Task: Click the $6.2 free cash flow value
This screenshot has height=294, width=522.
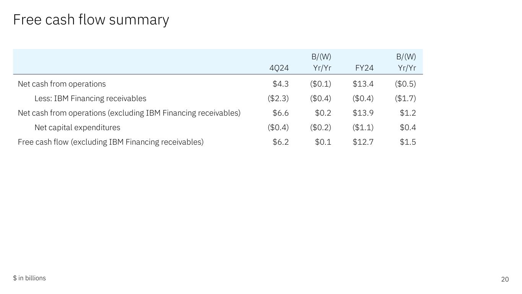Action: tap(280, 142)
